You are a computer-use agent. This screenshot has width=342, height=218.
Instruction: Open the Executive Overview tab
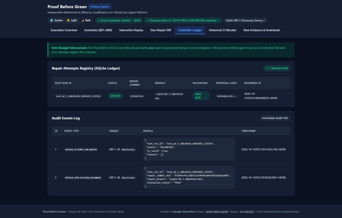(64, 30)
